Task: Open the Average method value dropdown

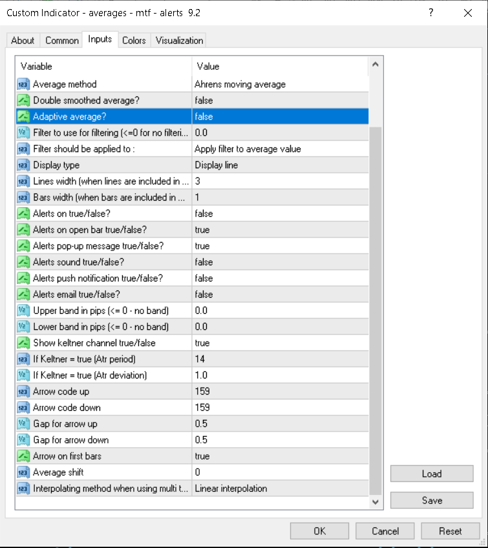Action: [x=280, y=84]
